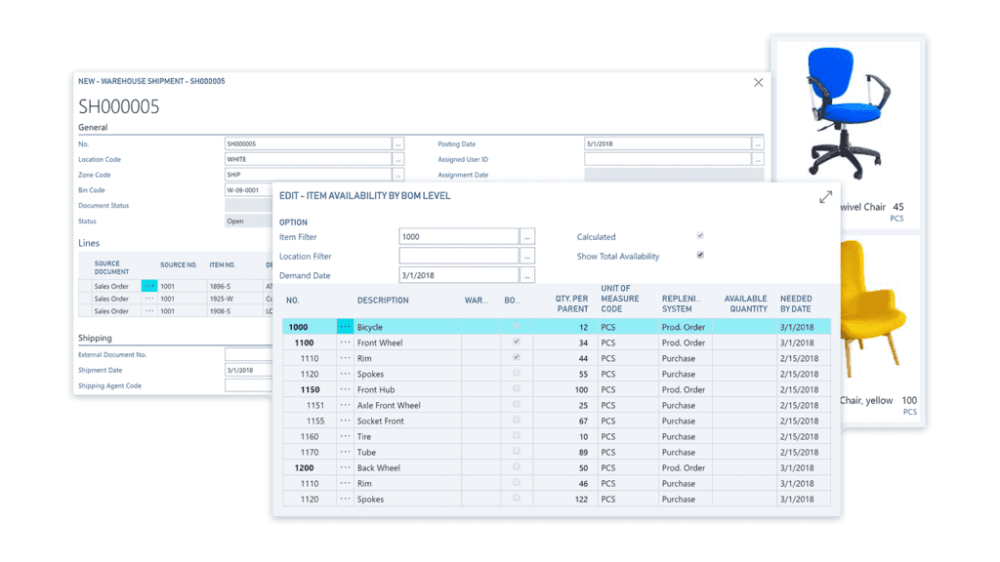Toggle bottleneck checkbox on Bicycle row

click(x=517, y=326)
